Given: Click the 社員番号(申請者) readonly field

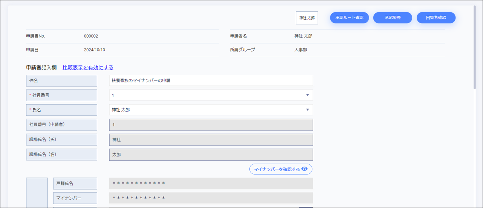Looking at the screenshot, I should coord(211,125).
